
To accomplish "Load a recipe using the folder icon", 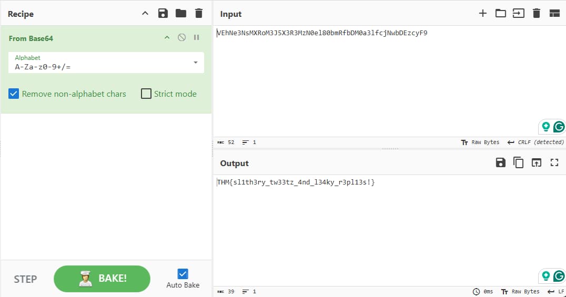I will coord(181,13).
